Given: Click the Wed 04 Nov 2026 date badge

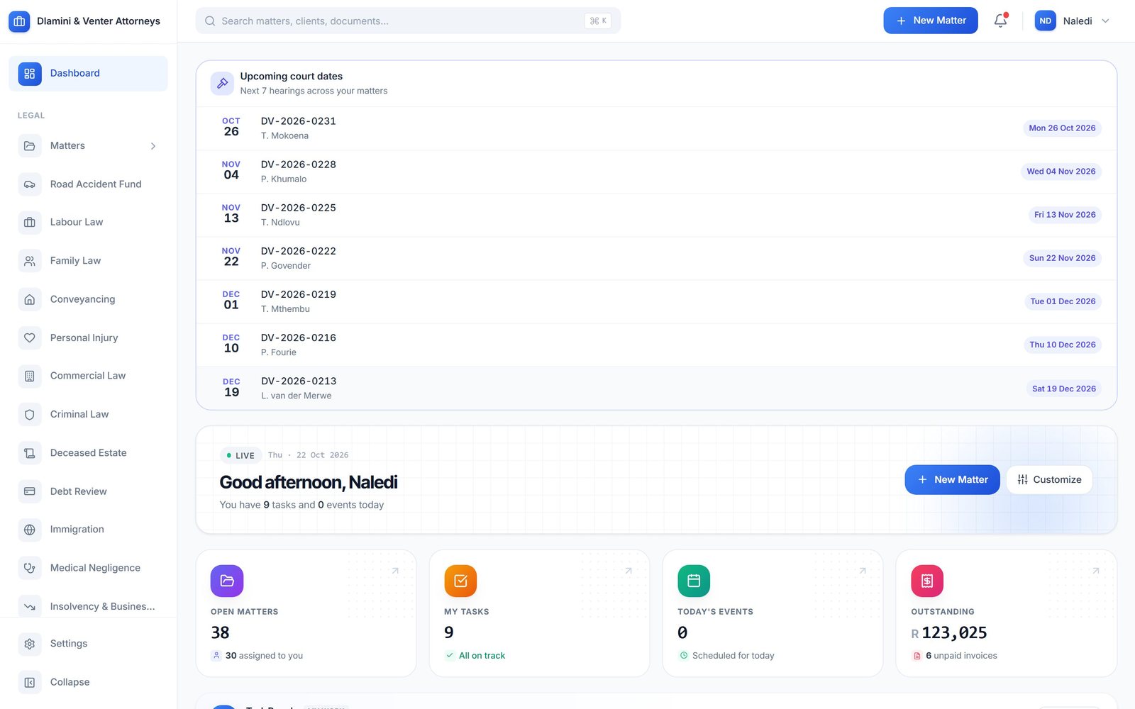Looking at the screenshot, I should [x=1061, y=172].
